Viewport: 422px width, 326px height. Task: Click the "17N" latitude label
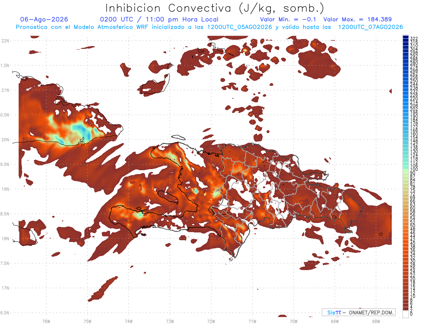(5, 288)
